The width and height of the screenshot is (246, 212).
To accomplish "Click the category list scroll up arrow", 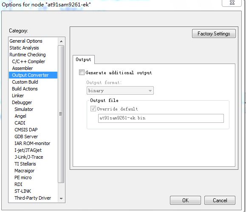I will (61, 41).
